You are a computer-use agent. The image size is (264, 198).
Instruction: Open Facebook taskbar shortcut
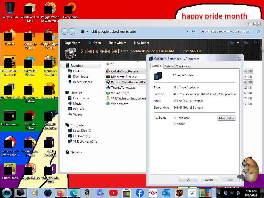(139, 193)
